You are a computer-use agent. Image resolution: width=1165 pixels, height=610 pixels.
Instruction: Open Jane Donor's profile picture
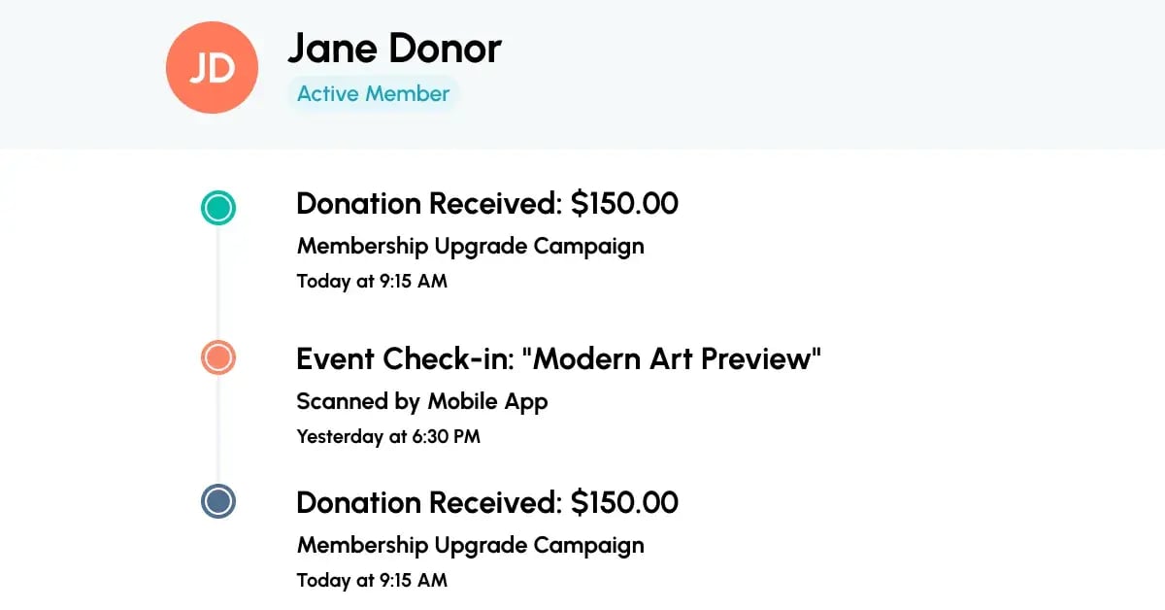click(x=212, y=67)
